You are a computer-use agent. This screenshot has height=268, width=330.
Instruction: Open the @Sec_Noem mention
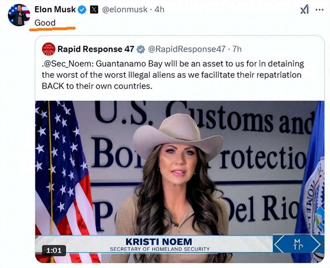click(x=67, y=64)
